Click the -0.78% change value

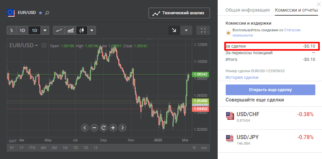[305, 137]
